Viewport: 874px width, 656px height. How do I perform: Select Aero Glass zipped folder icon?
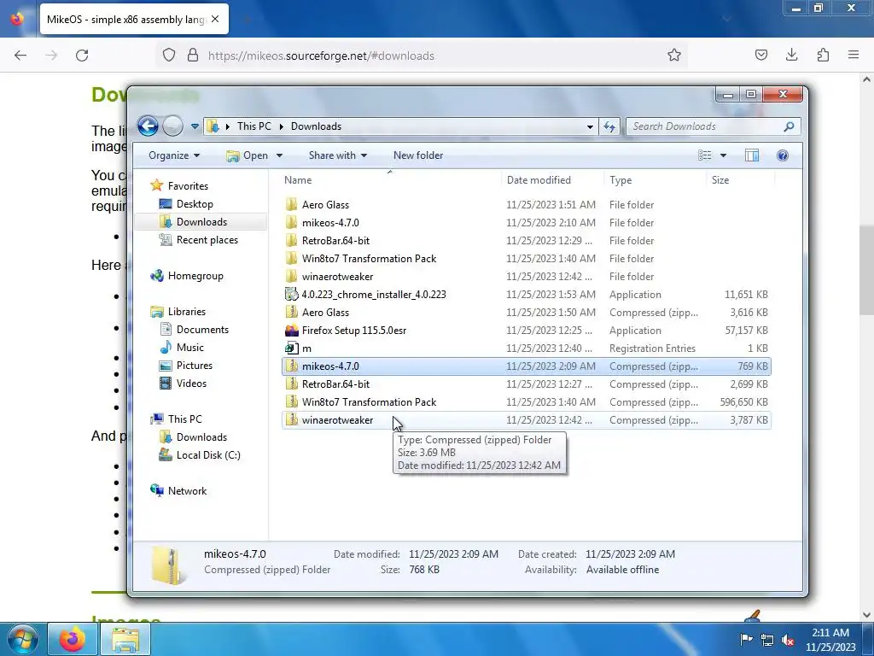click(x=291, y=313)
